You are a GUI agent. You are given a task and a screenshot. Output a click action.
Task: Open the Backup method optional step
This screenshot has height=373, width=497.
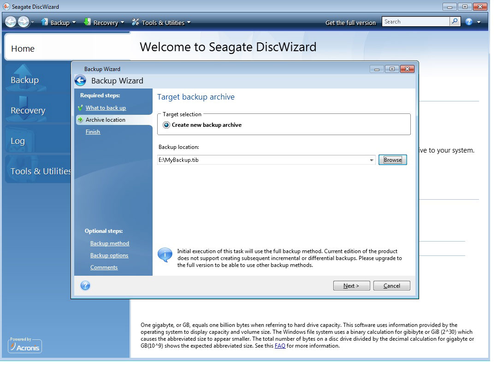point(110,243)
